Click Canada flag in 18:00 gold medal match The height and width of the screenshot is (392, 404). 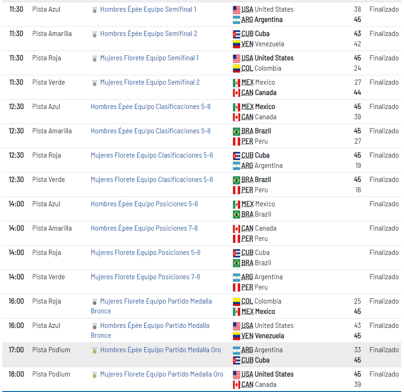[236, 385]
